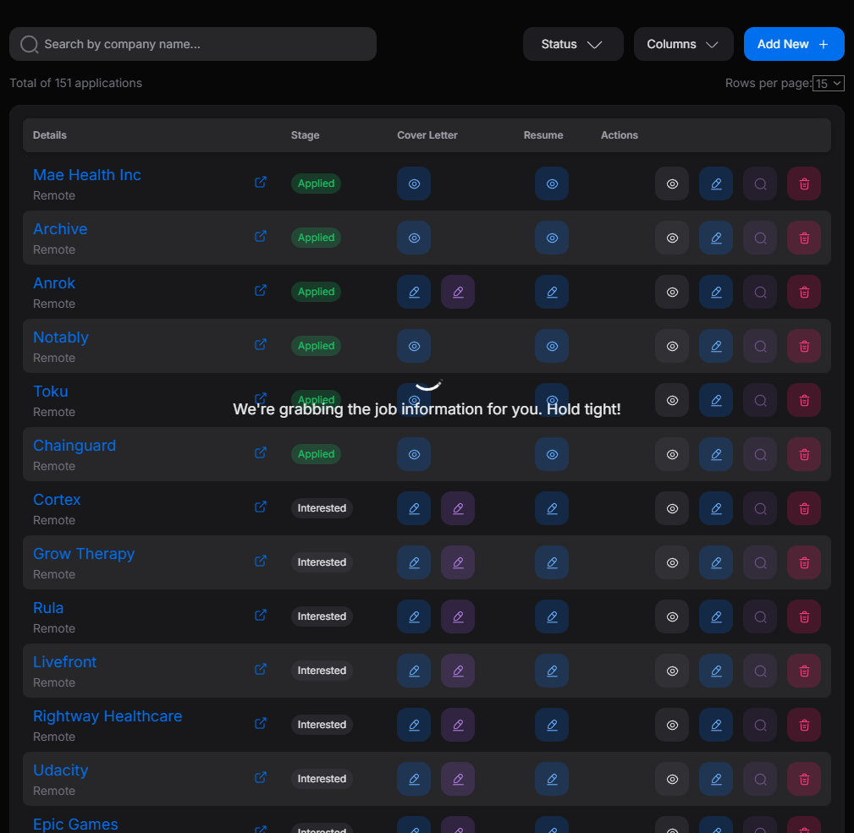Click the Stage column header
Image resolution: width=854 pixels, height=833 pixels.
click(305, 135)
